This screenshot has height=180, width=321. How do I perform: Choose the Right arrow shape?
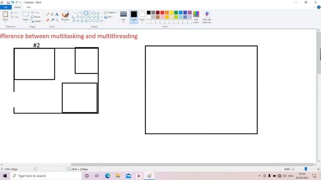(90, 16)
